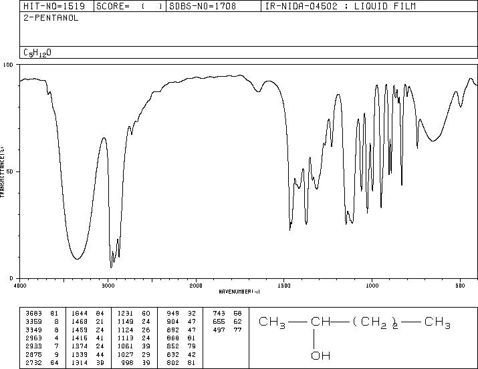Click transmittance value 64 beside 2732

[x=53, y=363]
